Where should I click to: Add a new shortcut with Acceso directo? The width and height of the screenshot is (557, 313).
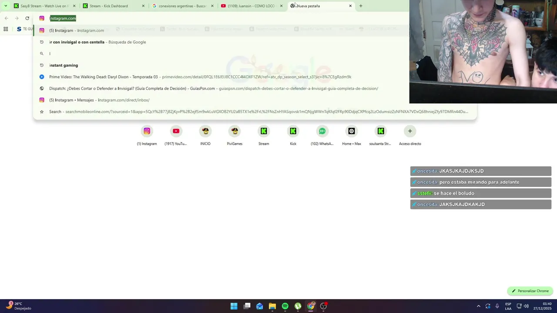click(x=410, y=136)
